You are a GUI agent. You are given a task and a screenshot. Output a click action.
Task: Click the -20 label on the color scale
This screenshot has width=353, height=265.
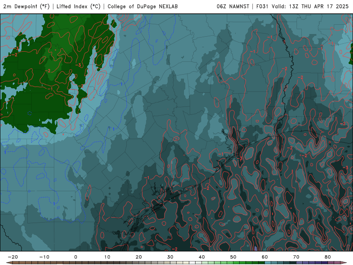(13, 257)
